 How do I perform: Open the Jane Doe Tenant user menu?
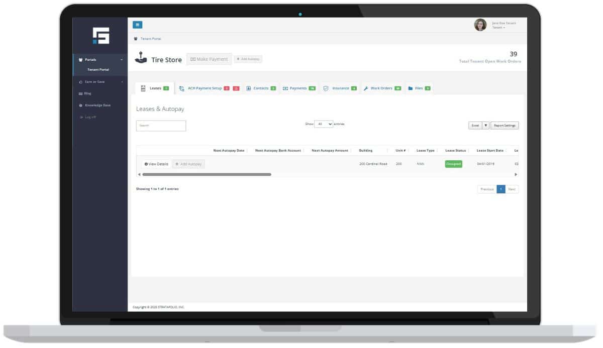[x=504, y=25]
